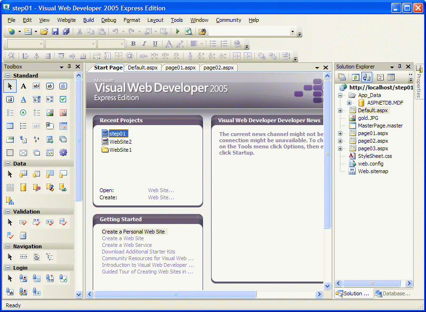Open the Solution Explorer window position dropdown
Screen dimensions: 426x312
point(392,67)
